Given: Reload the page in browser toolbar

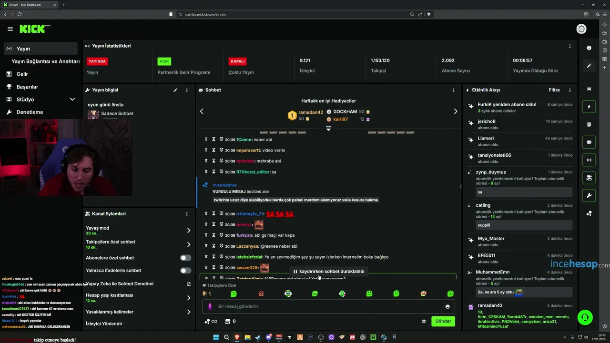Looking at the screenshot, I should (20, 14).
